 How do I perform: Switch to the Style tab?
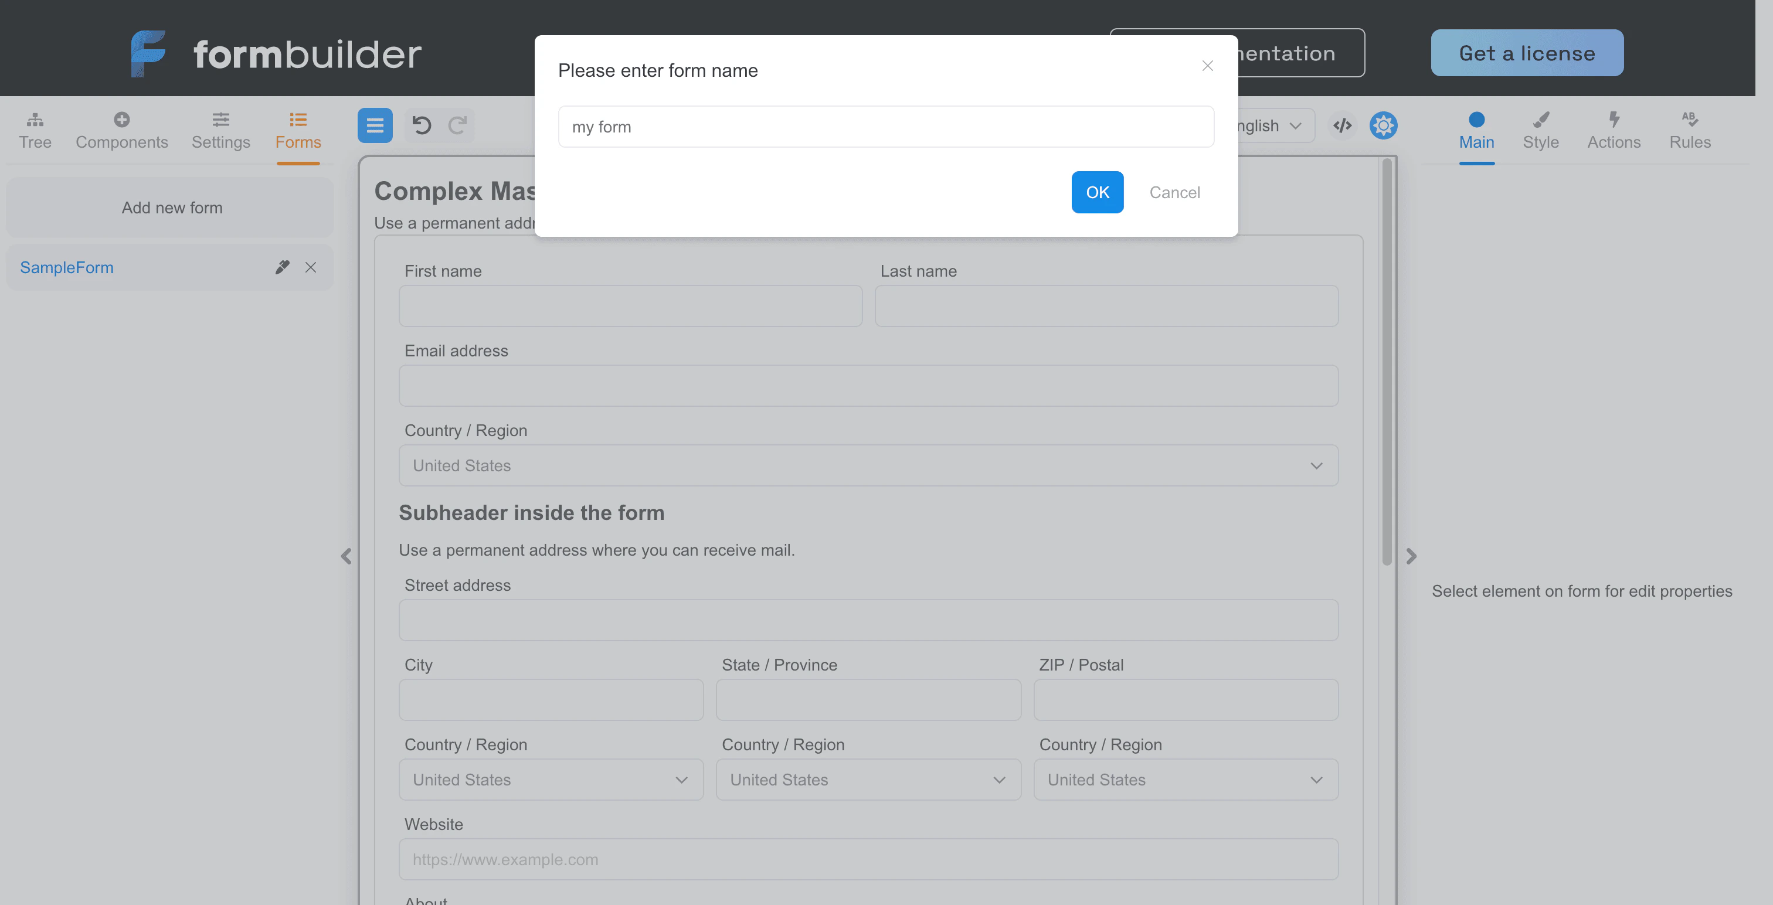(1540, 131)
